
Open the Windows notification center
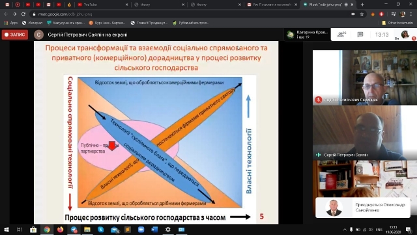click(409, 229)
